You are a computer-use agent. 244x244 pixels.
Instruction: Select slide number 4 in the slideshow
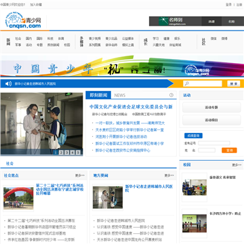[x=73, y=152]
